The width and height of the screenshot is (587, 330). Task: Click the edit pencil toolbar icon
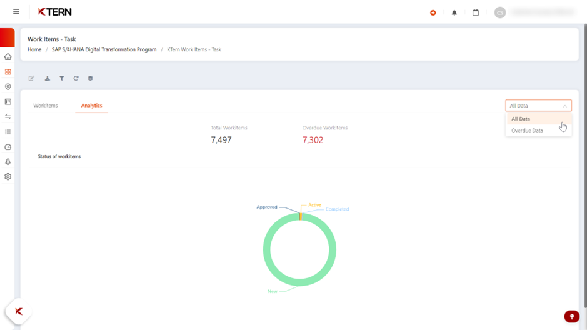tap(31, 78)
